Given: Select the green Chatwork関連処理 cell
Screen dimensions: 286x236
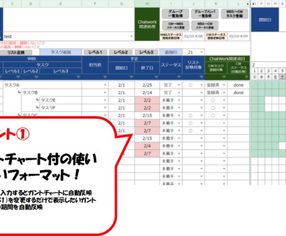Looking at the screenshot, I should (x=147, y=24).
